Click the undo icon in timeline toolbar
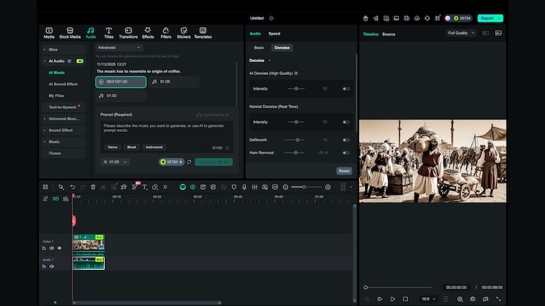The width and height of the screenshot is (545, 306). 72,187
